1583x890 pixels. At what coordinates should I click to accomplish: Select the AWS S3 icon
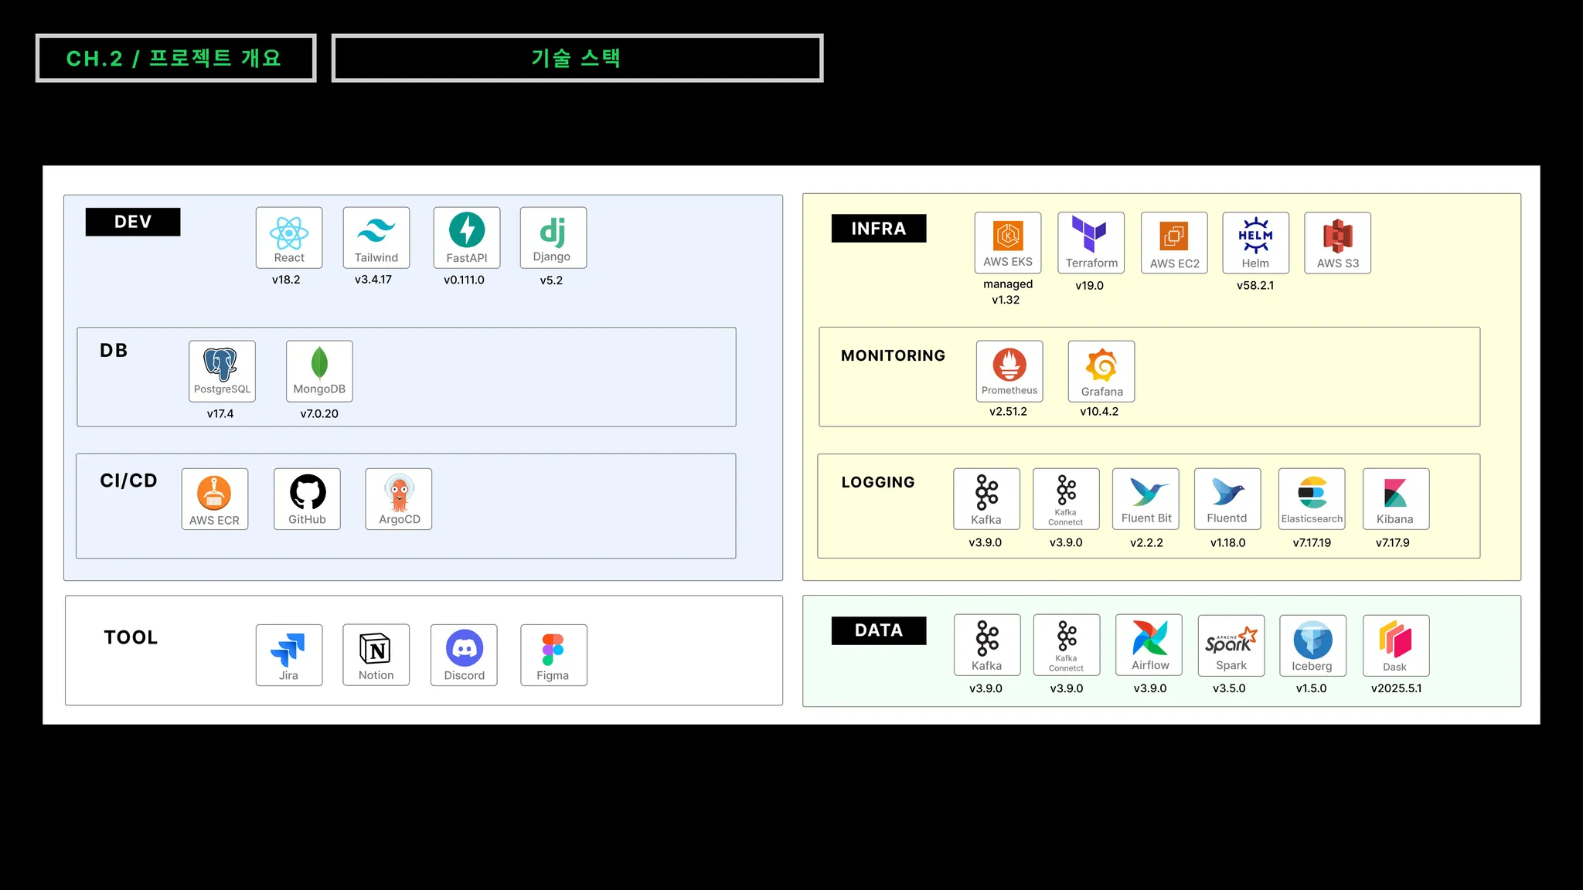1338,243
